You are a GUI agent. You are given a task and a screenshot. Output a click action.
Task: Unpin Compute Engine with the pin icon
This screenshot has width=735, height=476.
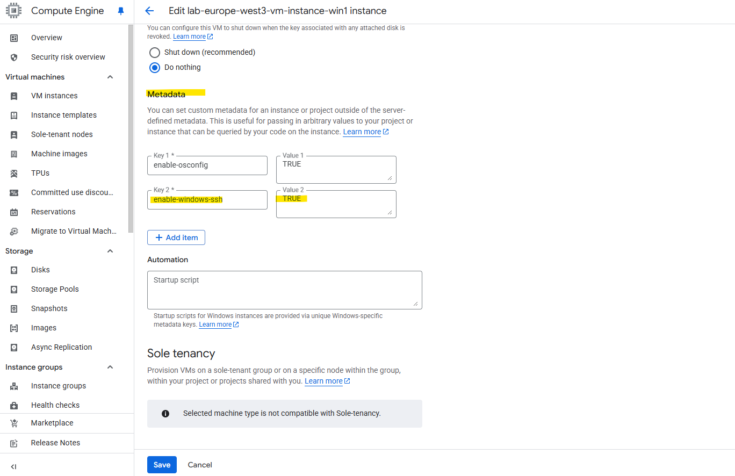pyautogui.click(x=120, y=11)
